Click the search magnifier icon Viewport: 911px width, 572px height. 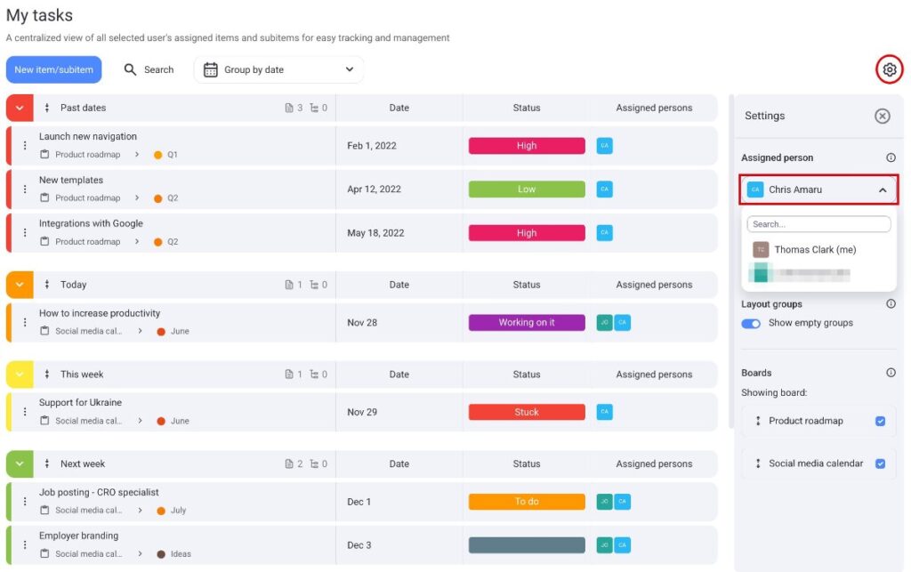pyautogui.click(x=131, y=69)
